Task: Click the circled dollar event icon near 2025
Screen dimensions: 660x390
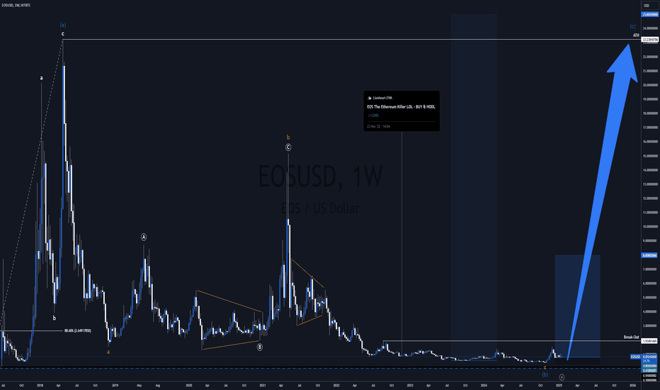Action: 562,377
